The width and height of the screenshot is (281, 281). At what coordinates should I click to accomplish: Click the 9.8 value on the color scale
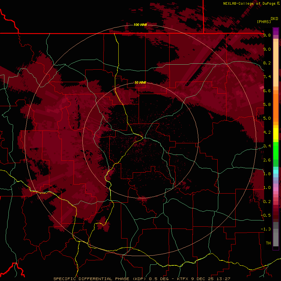[267, 35]
